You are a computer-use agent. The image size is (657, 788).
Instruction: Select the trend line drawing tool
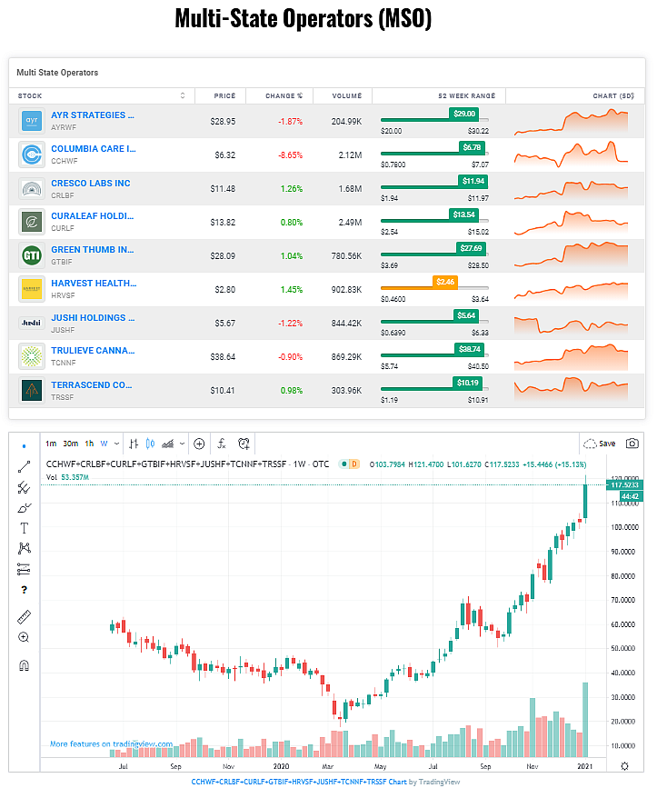coord(24,466)
